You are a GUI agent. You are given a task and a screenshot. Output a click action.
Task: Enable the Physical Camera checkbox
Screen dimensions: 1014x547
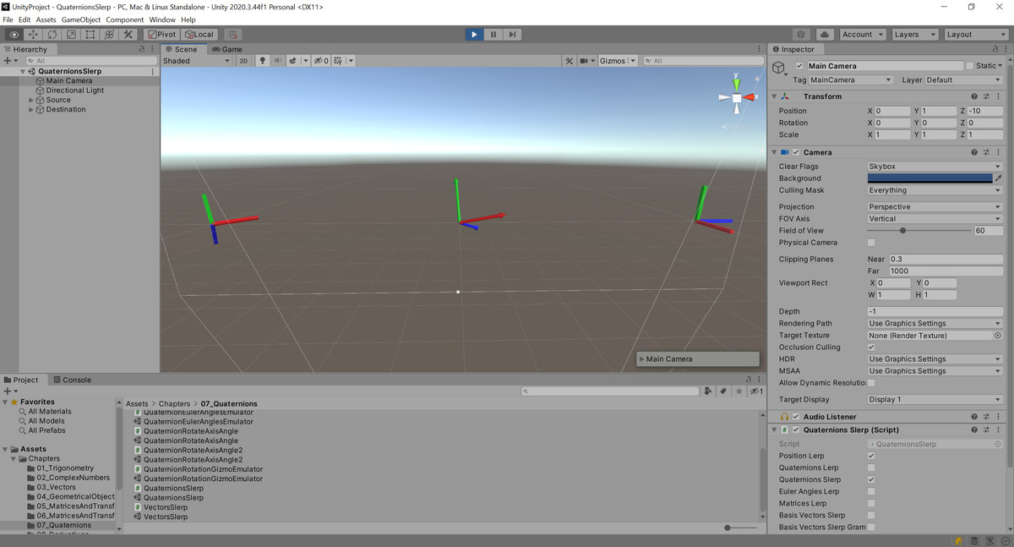click(871, 243)
